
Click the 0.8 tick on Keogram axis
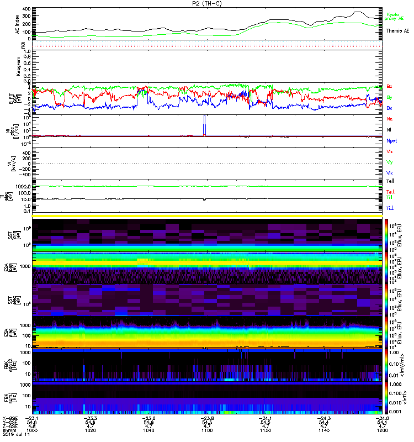pos(27,57)
